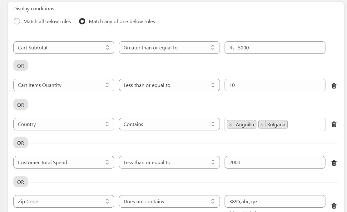Open Greater than or equal to dropdown
The height and width of the screenshot is (212, 347).
(x=169, y=48)
